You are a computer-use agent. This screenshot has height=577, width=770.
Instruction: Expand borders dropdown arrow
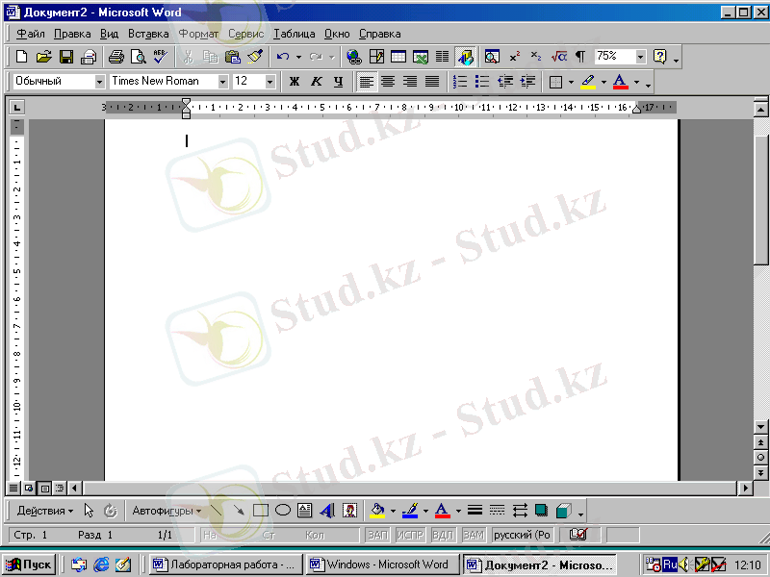click(571, 82)
